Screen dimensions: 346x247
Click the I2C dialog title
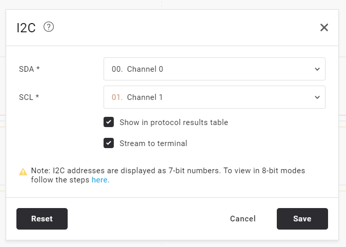click(x=26, y=28)
